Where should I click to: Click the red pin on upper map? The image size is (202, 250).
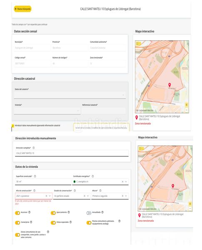170,85
